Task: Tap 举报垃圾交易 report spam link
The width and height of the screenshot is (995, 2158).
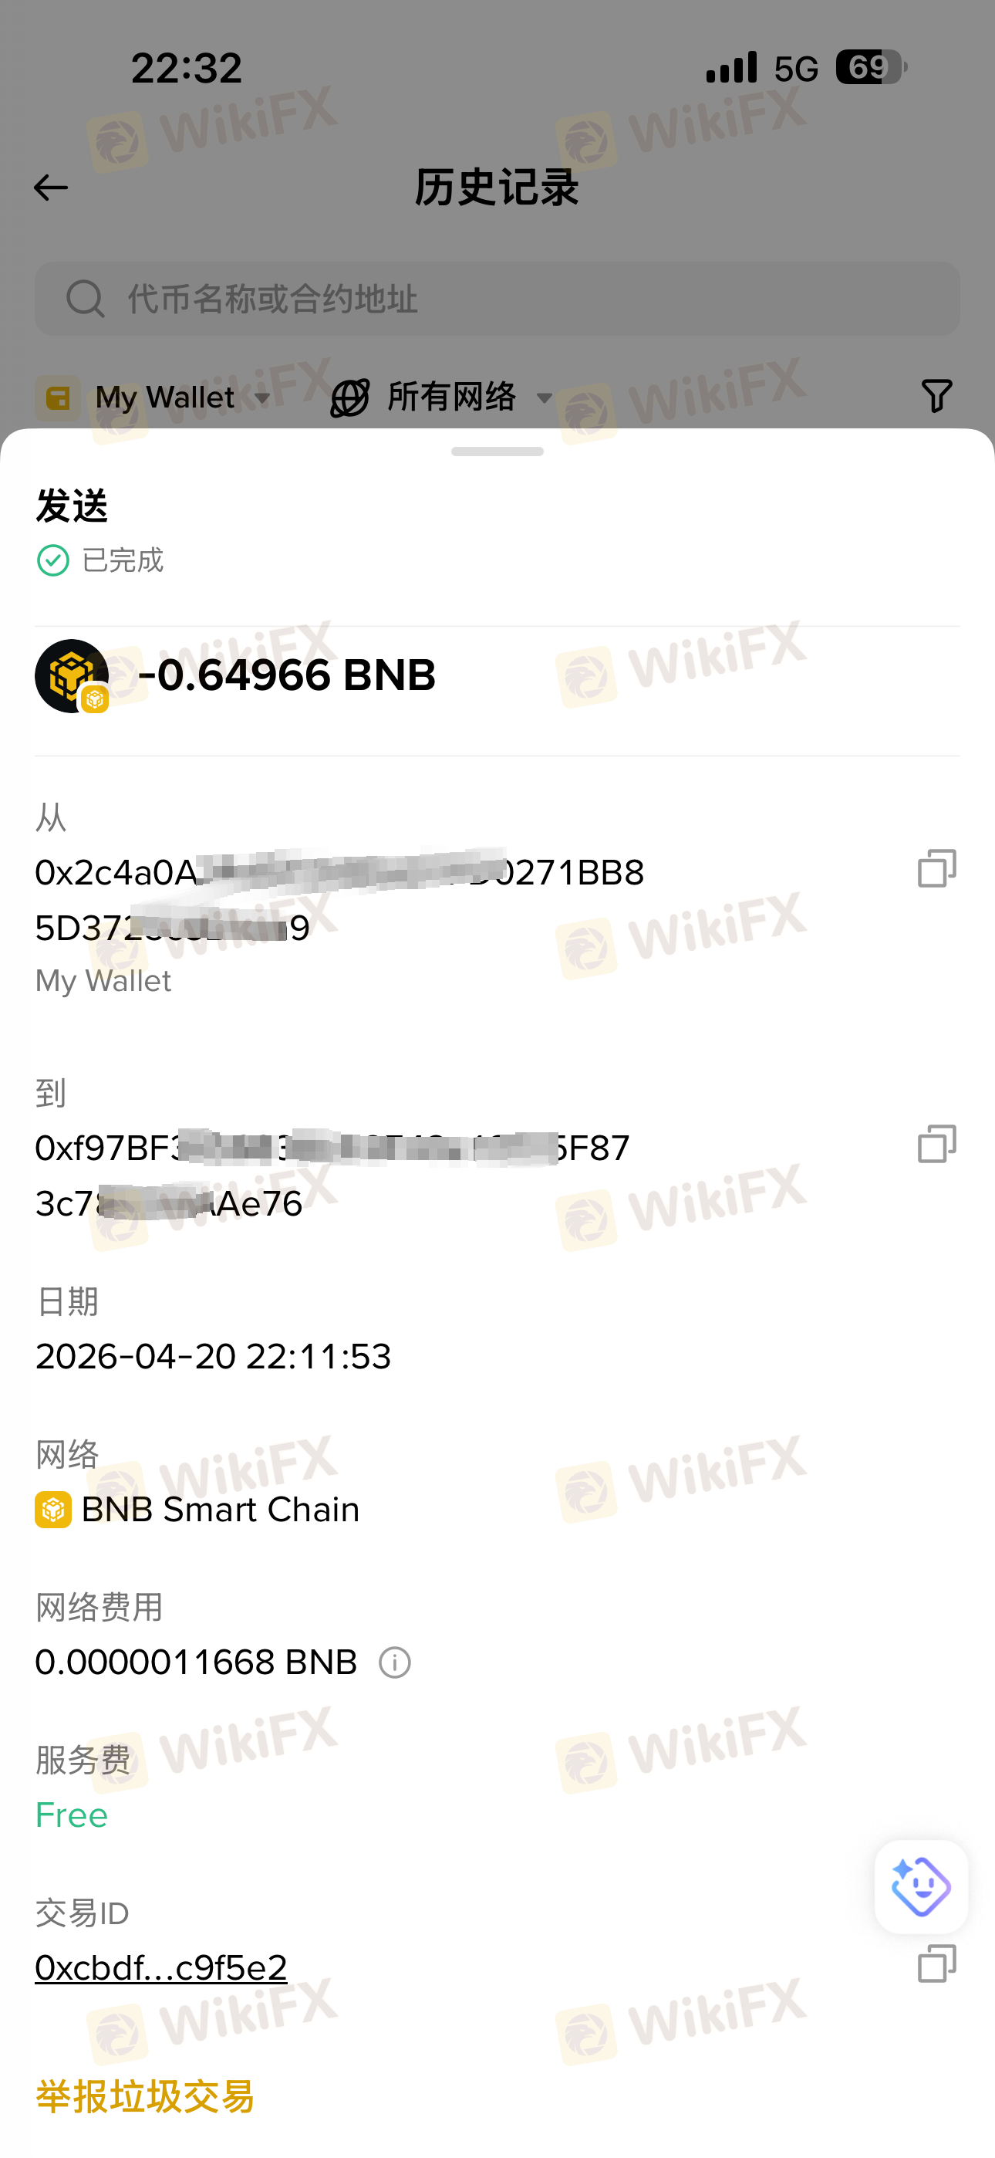Action: pos(145,2097)
